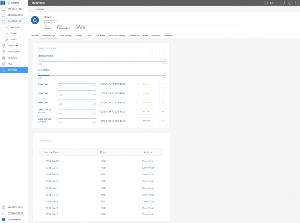
Task: Click Settings breadcrumb text
Action: pos(40,9)
